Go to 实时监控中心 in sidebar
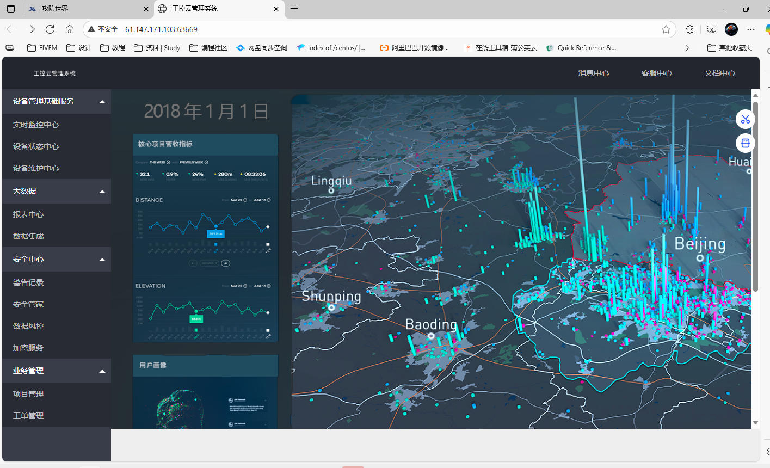 (36, 125)
